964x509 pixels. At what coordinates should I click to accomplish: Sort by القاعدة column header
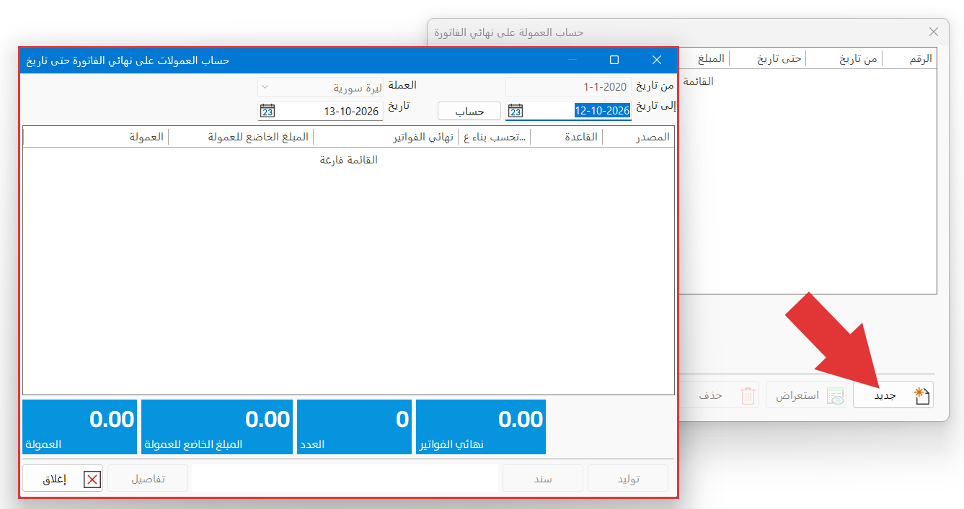pos(567,137)
